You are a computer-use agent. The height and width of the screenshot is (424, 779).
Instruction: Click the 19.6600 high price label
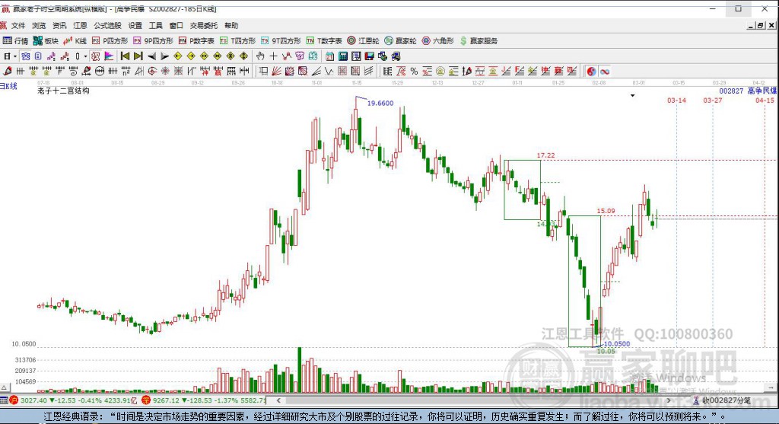point(380,103)
